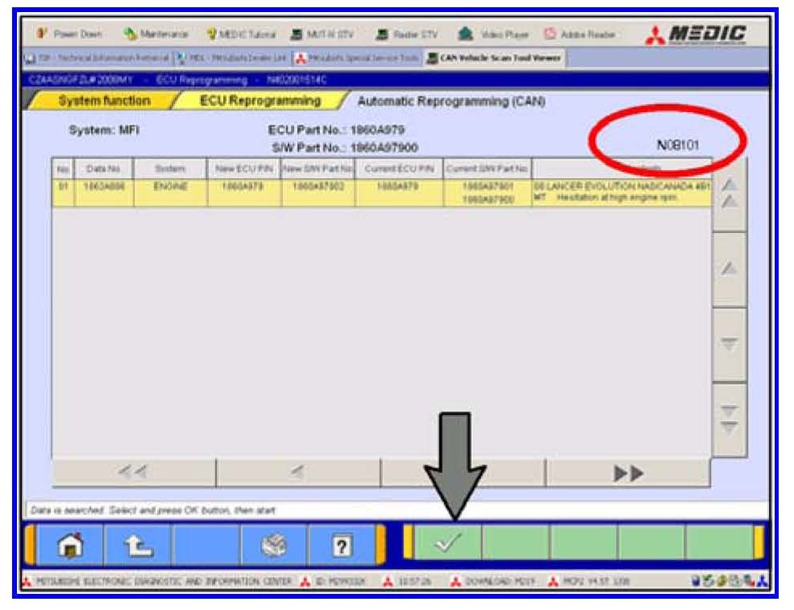Switch to the ECU Reprogramming tab
The width and height of the screenshot is (794, 610).
[260, 102]
